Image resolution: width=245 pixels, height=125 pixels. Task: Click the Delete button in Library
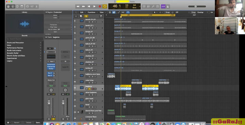click(x=29, y=123)
